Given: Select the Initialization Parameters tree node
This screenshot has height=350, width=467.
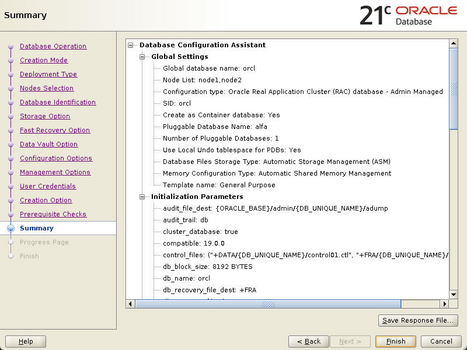Looking at the screenshot, I should 197,197.
